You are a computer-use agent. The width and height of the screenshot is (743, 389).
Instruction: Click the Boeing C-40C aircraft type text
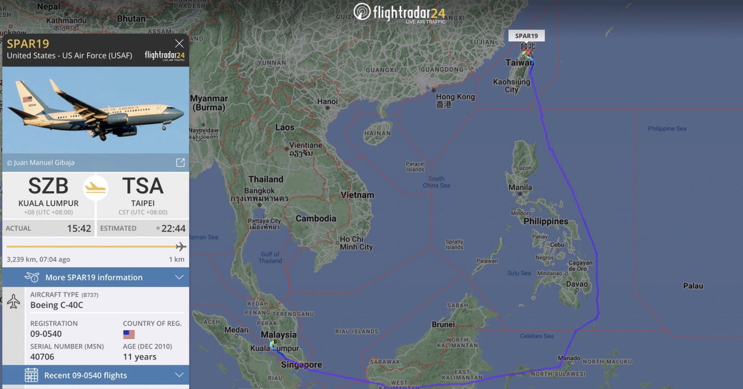point(56,304)
